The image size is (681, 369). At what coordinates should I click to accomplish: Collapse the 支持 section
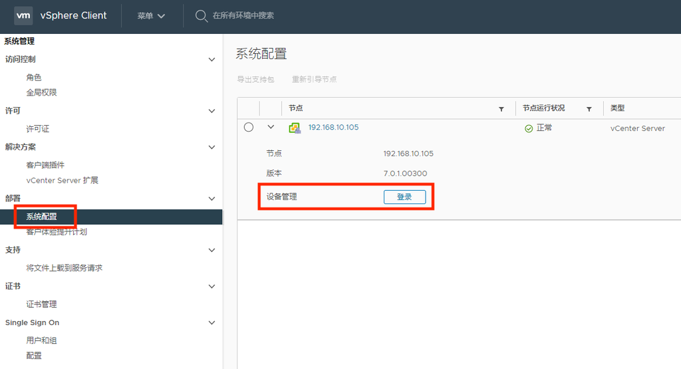coord(211,250)
